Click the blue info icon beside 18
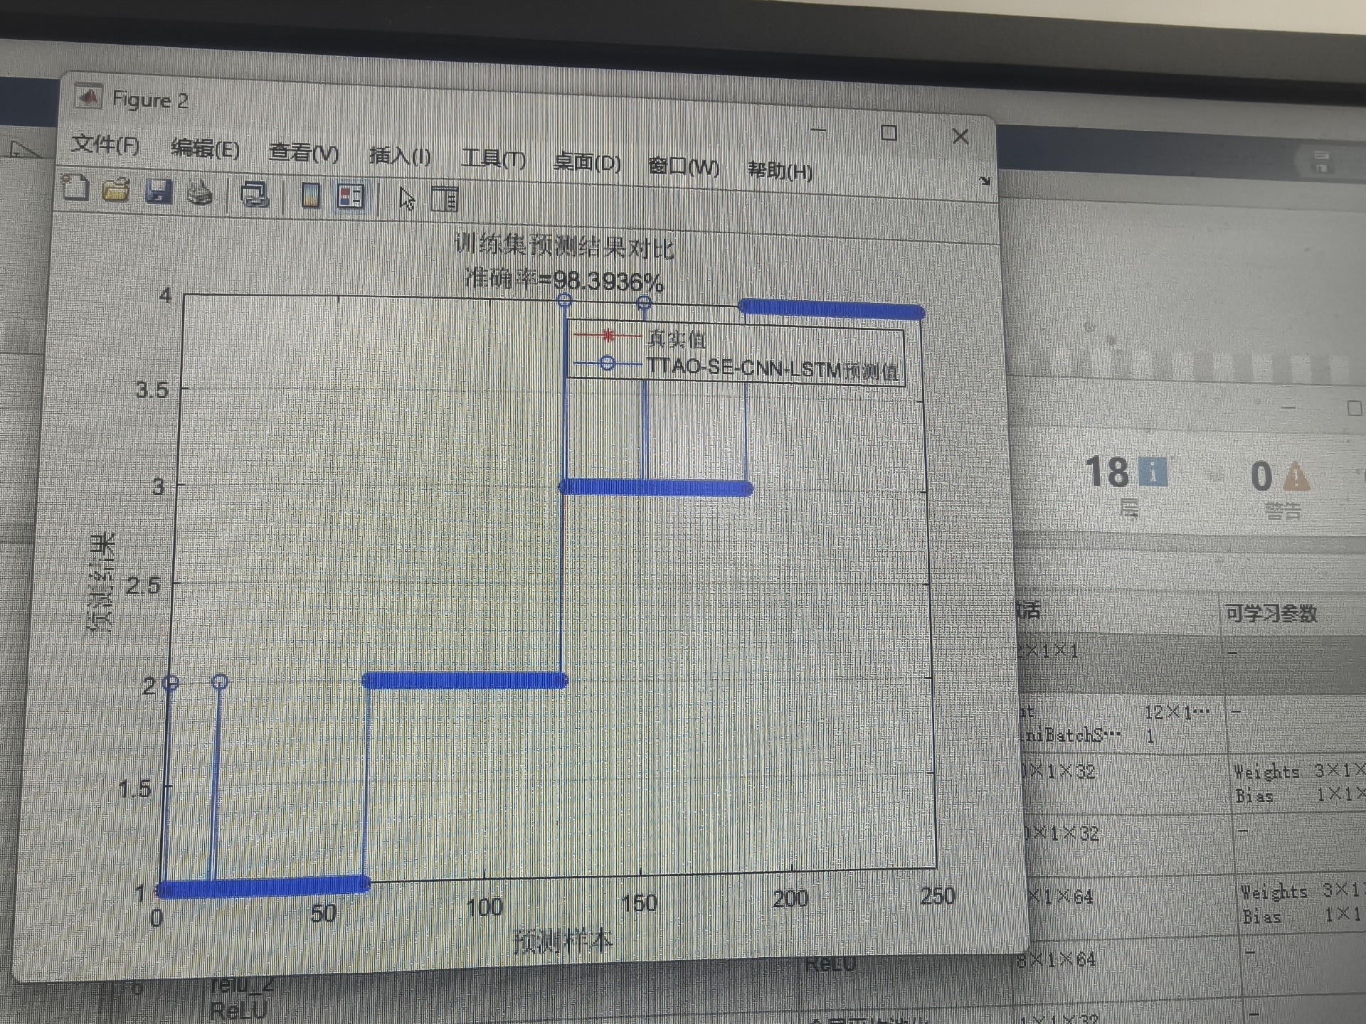The height and width of the screenshot is (1024, 1366). (x=1153, y=473)
